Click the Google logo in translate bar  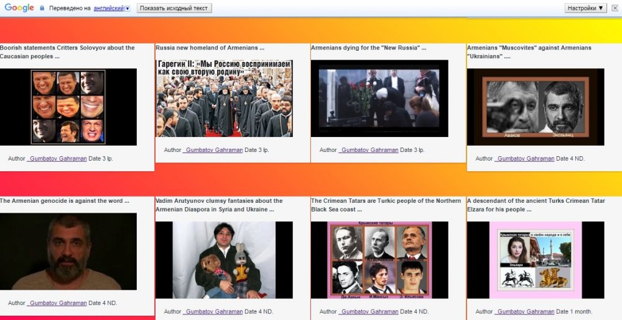coord(19,8)
